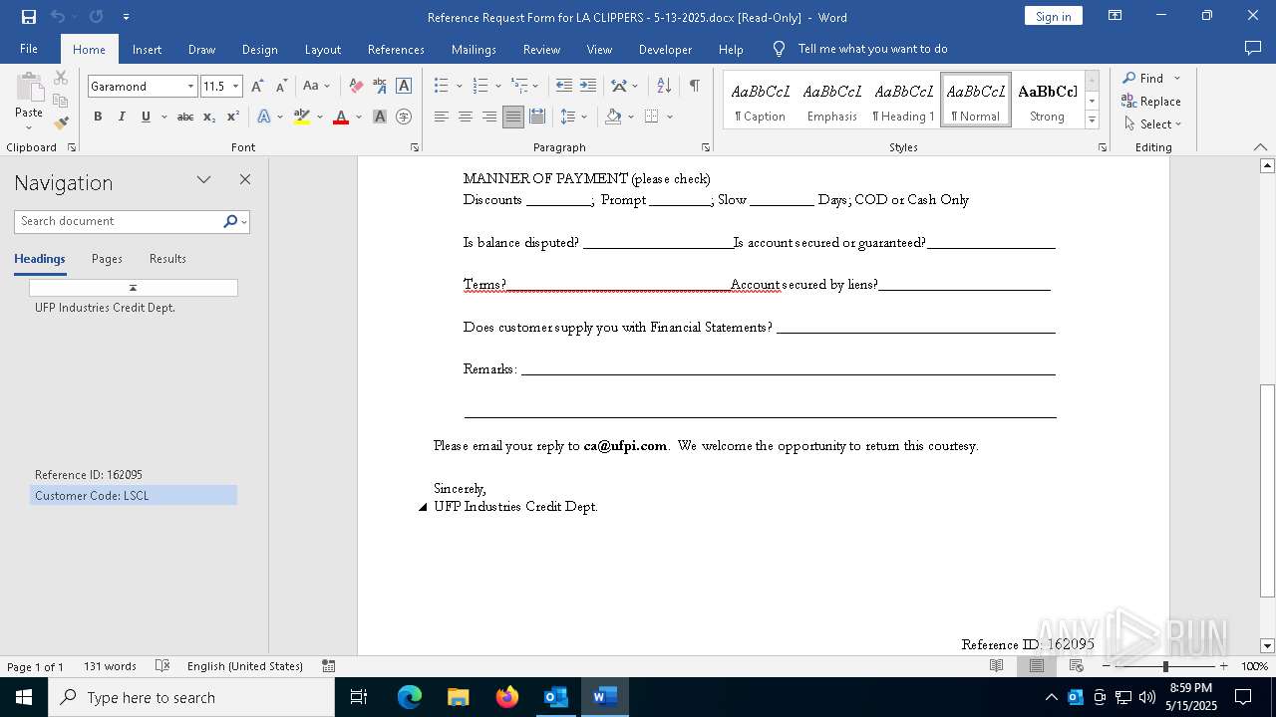
Task: Open numbering list dropdown arrow
Action: pyautogui.click(x=498, y=87)
